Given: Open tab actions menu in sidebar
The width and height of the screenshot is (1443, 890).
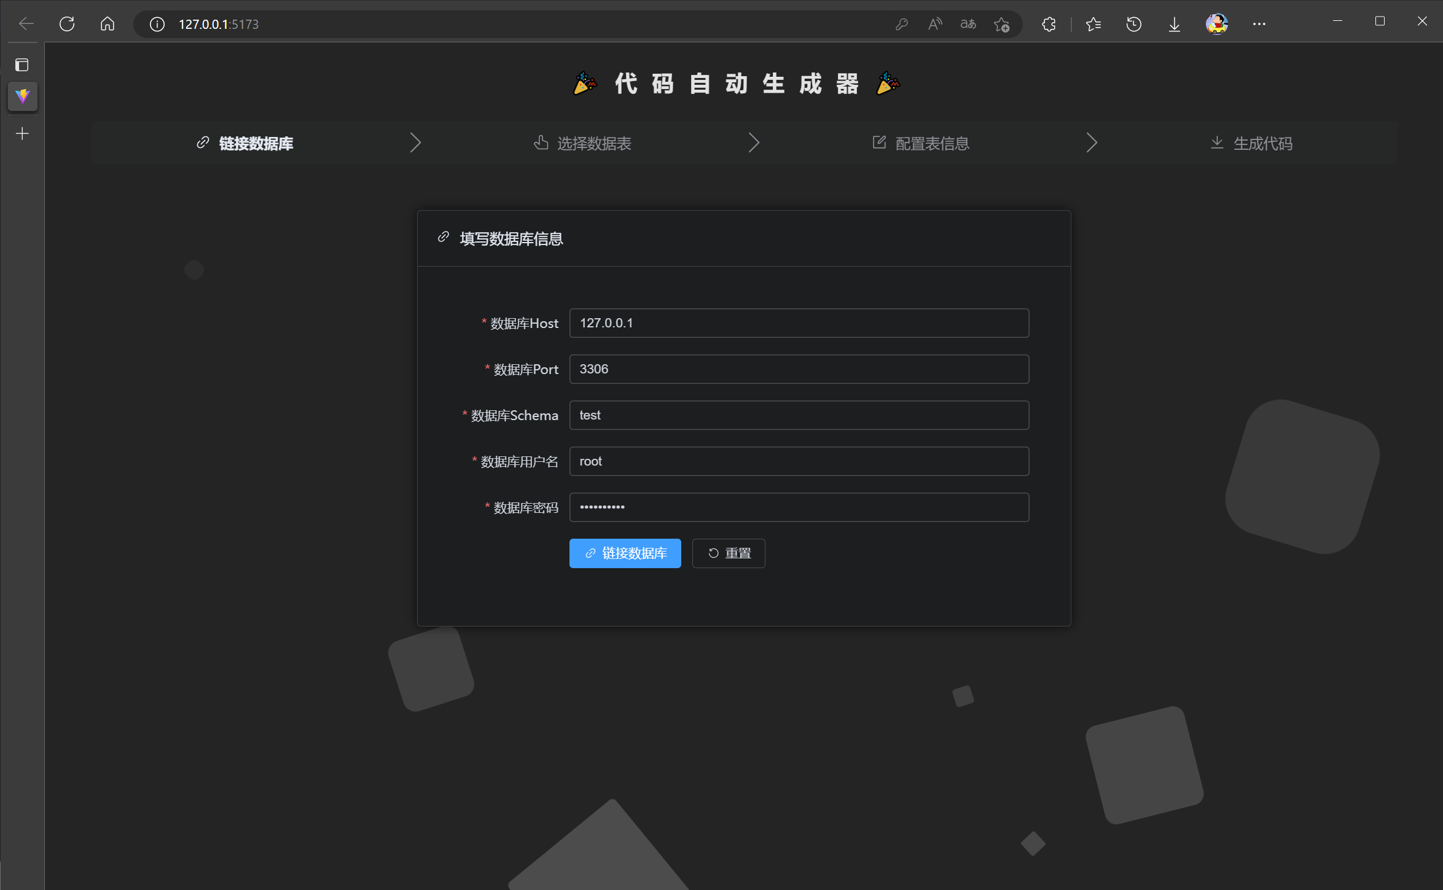Looking at the screenshot, I should (22, 64).
